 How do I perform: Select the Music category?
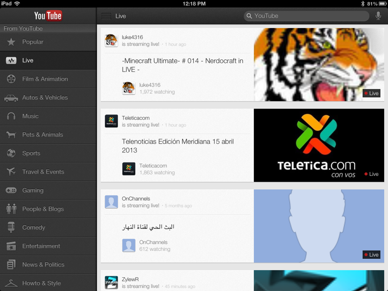click(48, 116)
